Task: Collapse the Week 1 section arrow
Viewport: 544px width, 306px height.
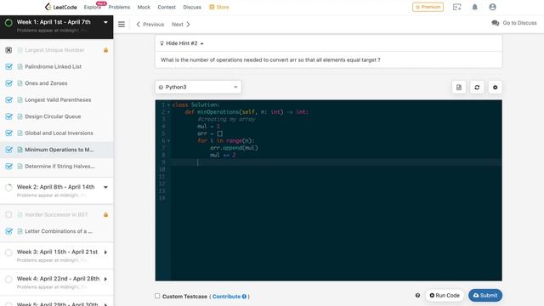Action: pyautogui.click(x=105, y=23)
